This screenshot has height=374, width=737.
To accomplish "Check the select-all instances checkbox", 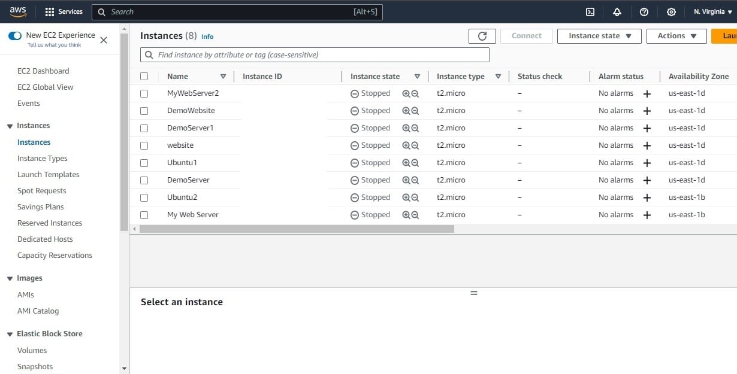I will [x=144, y=76].
